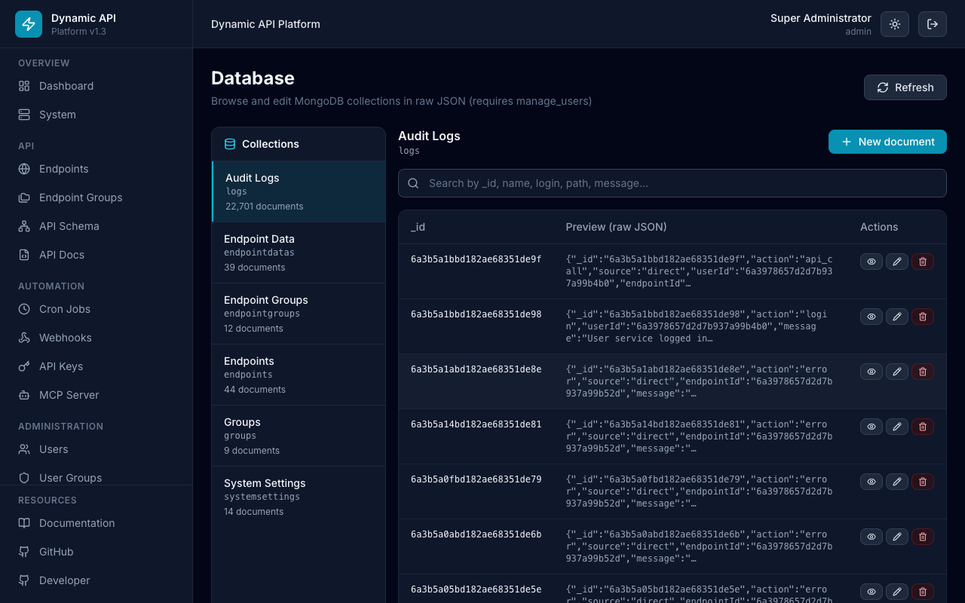Click the _id column header
The height and width of the screenshot is (603, 965).
(418, 227)
